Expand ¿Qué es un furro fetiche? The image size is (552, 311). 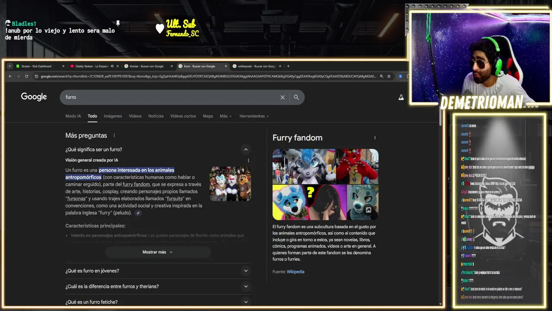pos(158,302)
